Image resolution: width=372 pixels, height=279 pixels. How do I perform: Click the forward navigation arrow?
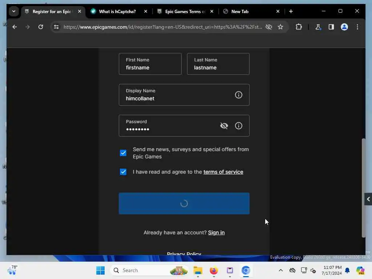click(28, 27)
